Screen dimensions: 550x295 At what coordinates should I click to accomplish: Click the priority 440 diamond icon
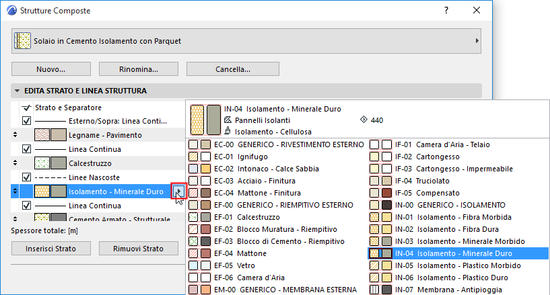(x=364, y=120)
